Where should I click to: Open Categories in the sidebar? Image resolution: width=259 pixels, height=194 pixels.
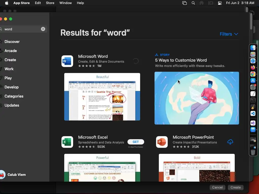click(14, 96)
